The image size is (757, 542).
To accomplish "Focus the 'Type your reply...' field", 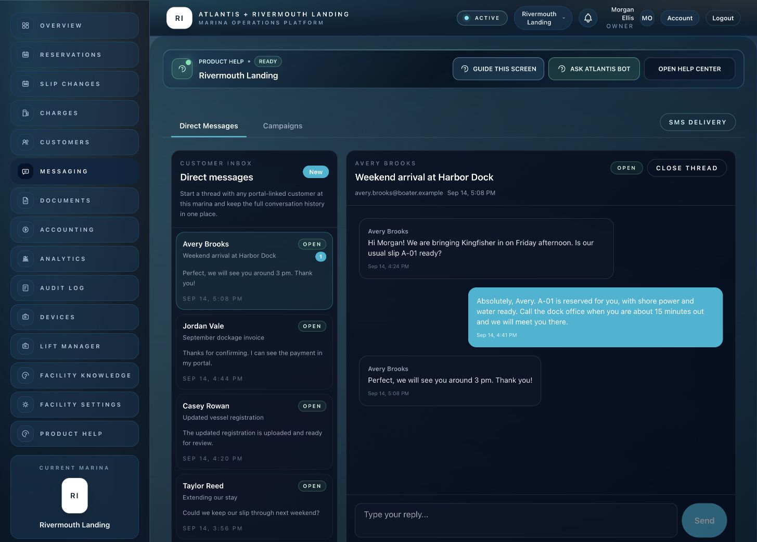I will click(516, 520).
